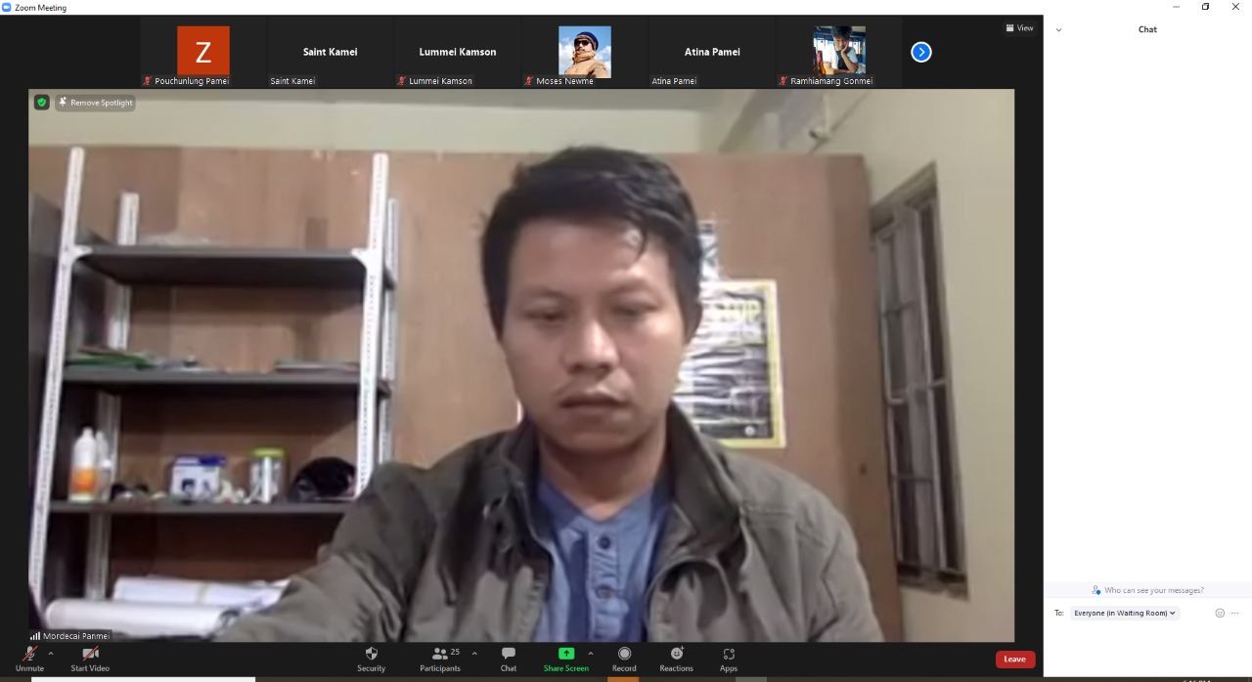The width and height of the screenshot is (1252, 682).
Task: Open the Apps icon in toolbar
Action: point(729,654)
